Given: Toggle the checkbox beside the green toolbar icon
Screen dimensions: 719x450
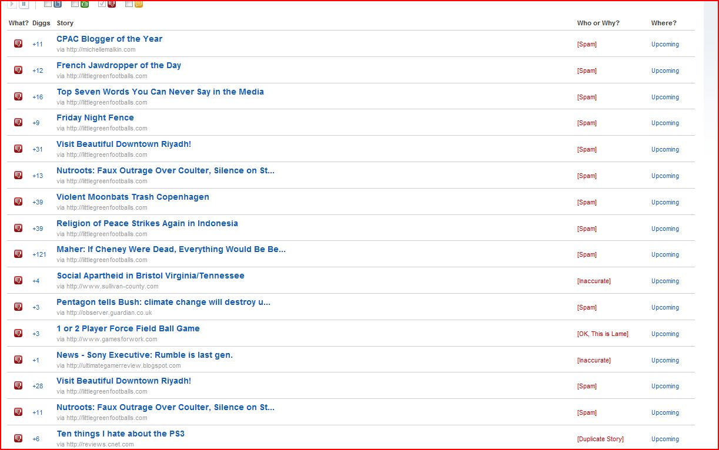Looking at the screenshot, I should tap(75, 4).
